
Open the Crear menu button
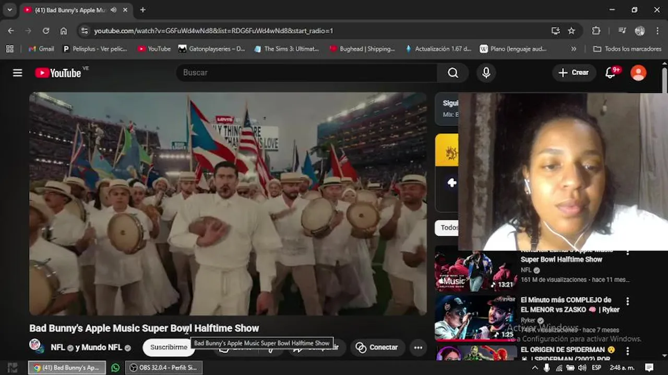point(574,73)
